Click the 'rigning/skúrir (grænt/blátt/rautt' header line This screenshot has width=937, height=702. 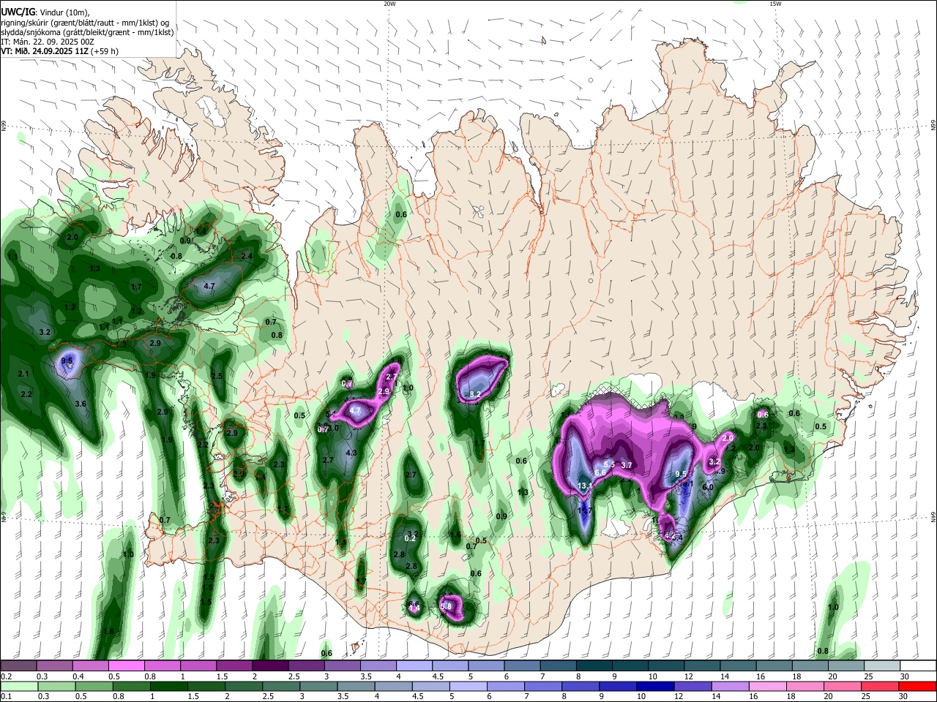pyautogui.click(x=84, y=22)
